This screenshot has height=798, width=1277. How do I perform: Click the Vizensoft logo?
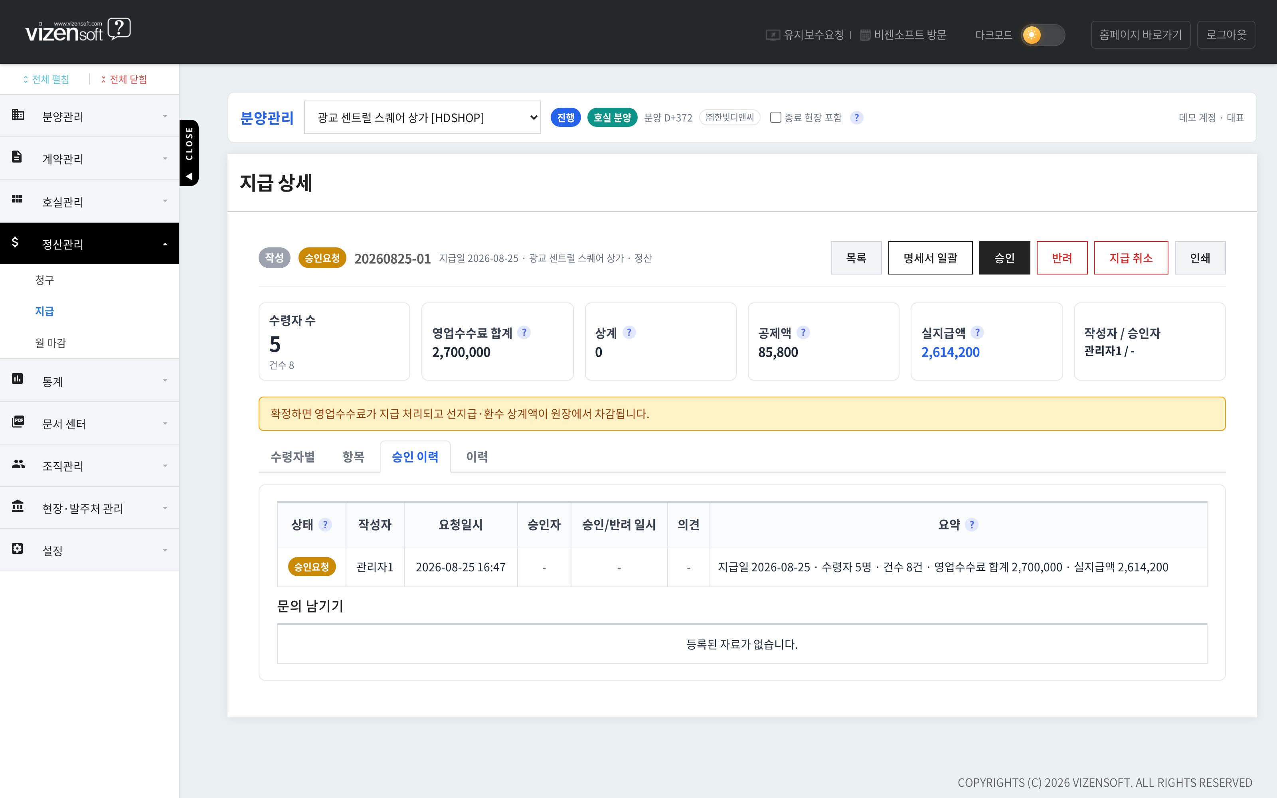[77, 30]
